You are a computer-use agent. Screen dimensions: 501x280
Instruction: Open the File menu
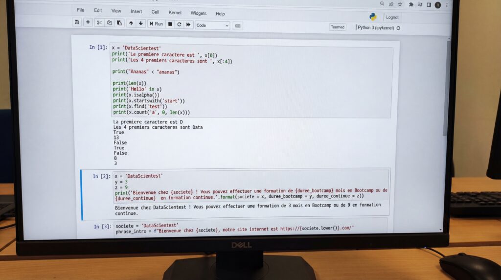point(81,10)
